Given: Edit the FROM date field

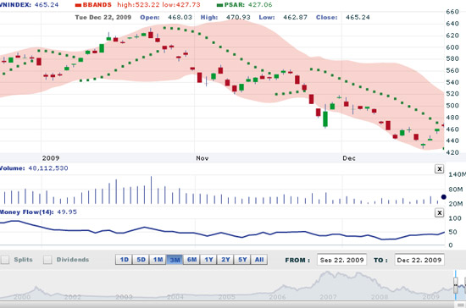Looking at the screenshot, I should tap(341, 260).
